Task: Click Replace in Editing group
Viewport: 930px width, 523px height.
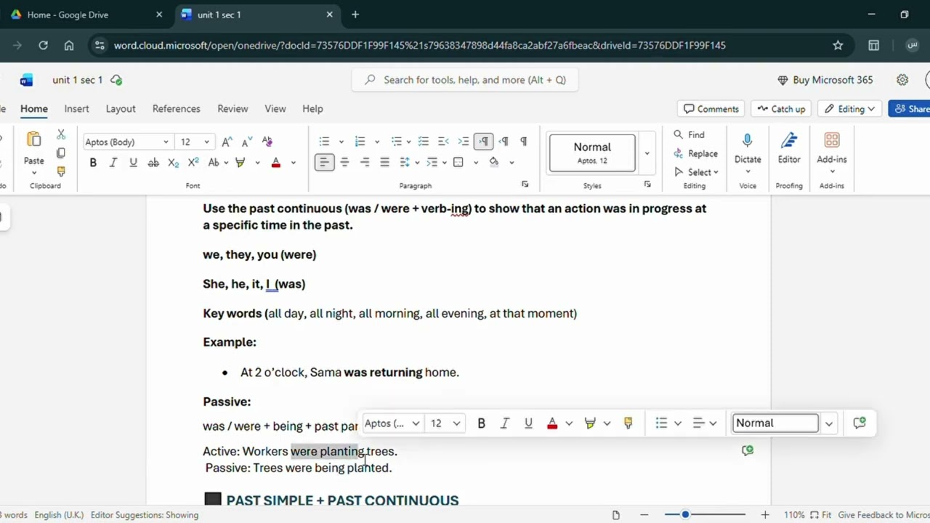Action: click(x=695, y=153)
